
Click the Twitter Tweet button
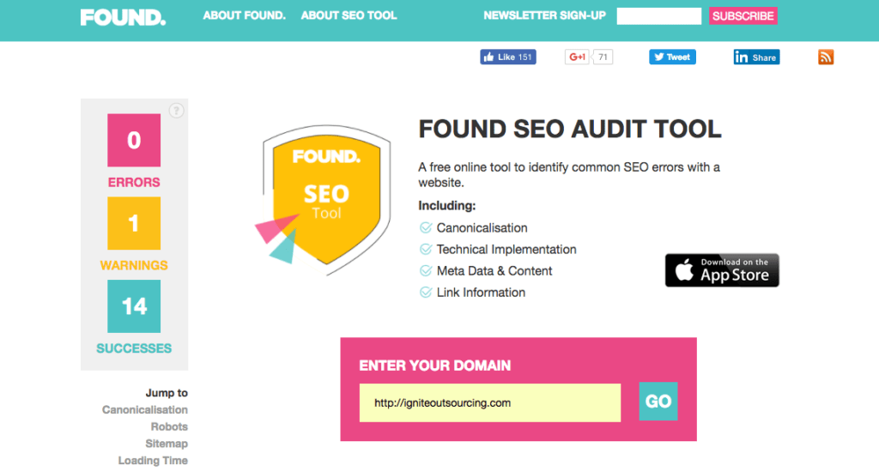(672, 57)
